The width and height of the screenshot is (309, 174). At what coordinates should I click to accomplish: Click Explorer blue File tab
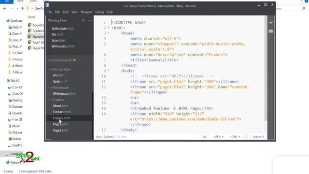[7, 1]
